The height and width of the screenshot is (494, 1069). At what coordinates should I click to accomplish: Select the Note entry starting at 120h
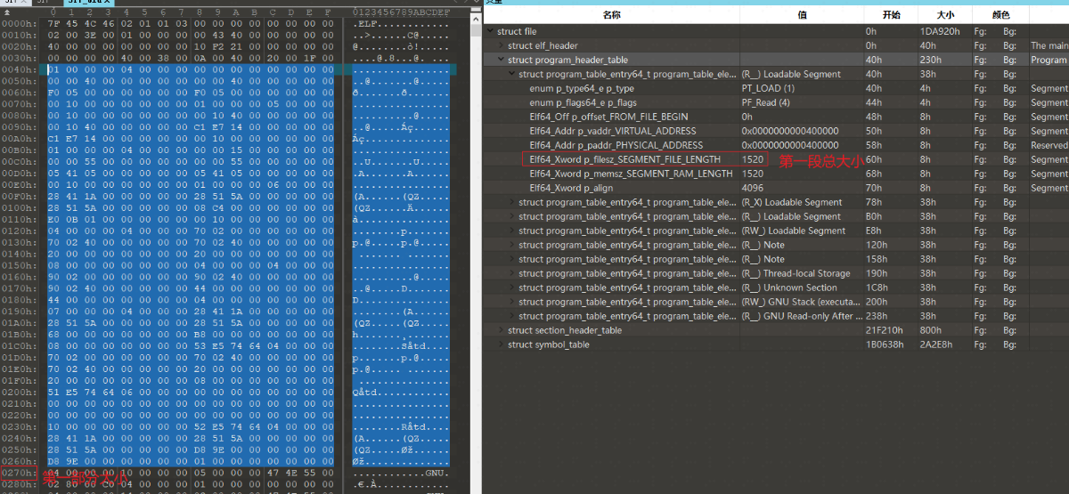[x=776, y=245]
